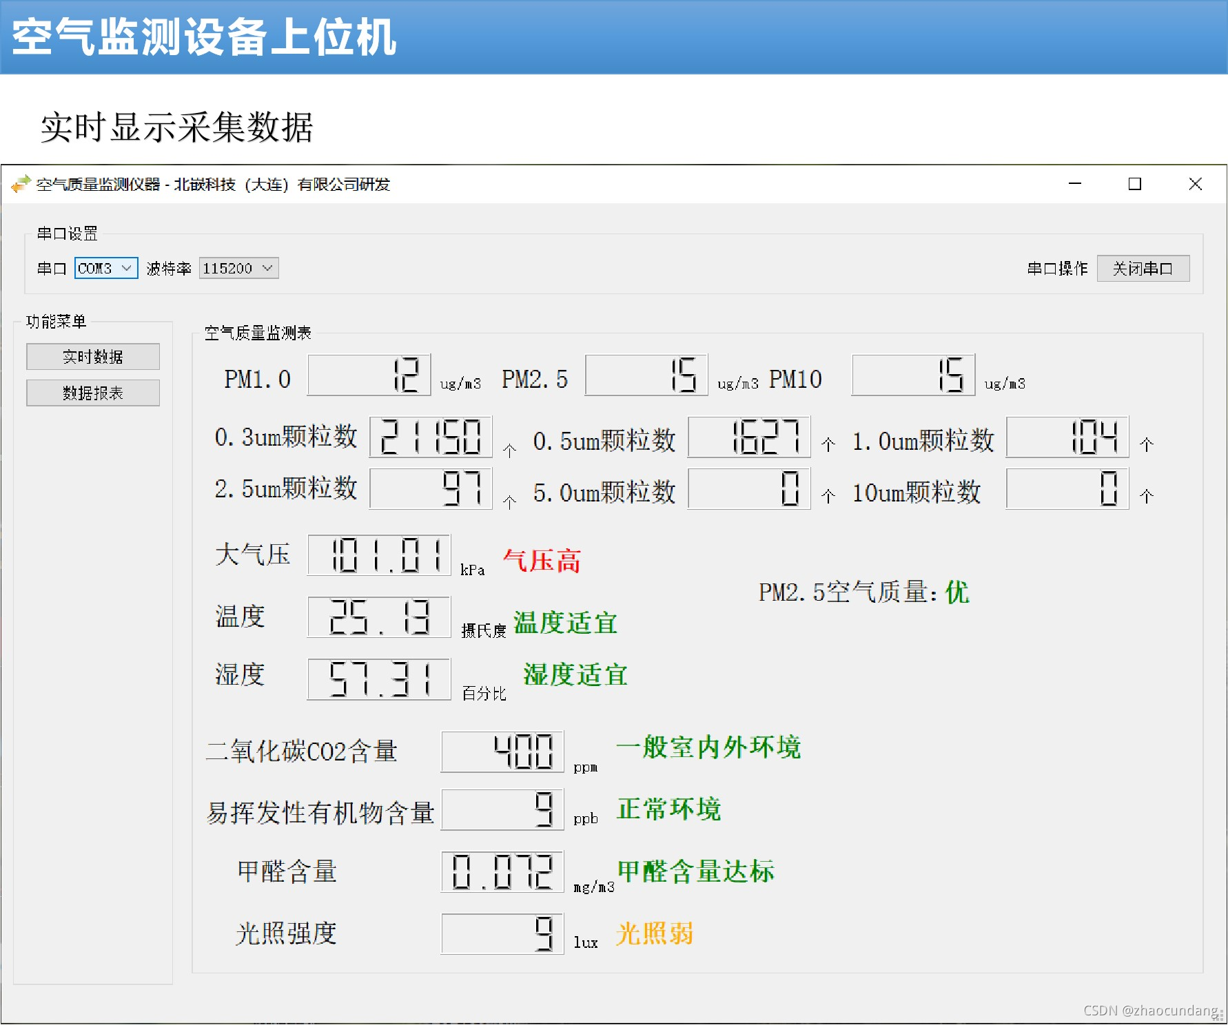
Task: Click the 关闭串口 button
Action: pyautogui.click(x=1143, y=268)
